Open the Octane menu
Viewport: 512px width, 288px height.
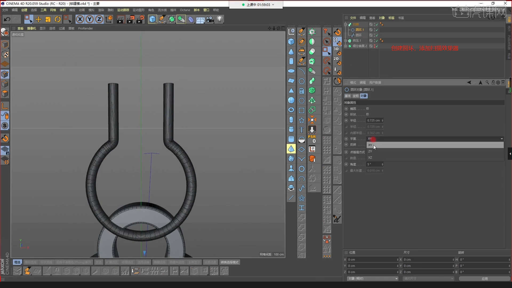click(185, 10)
